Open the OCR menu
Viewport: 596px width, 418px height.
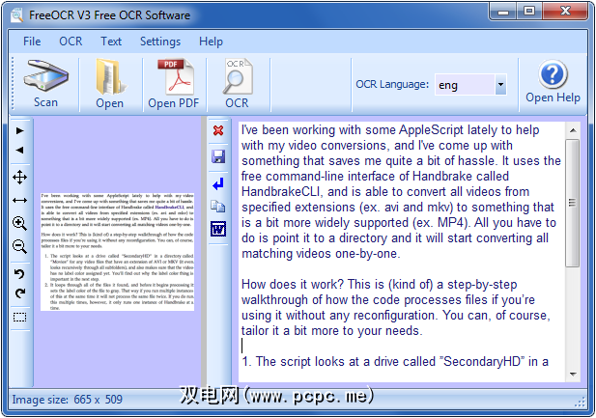click(x=71, y=42)
